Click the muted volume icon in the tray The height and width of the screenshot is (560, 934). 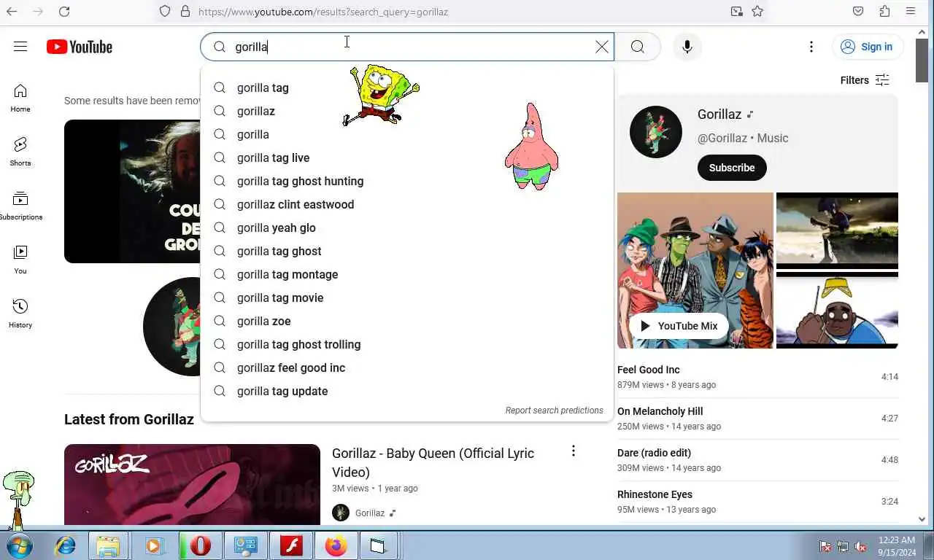(860, 546)
